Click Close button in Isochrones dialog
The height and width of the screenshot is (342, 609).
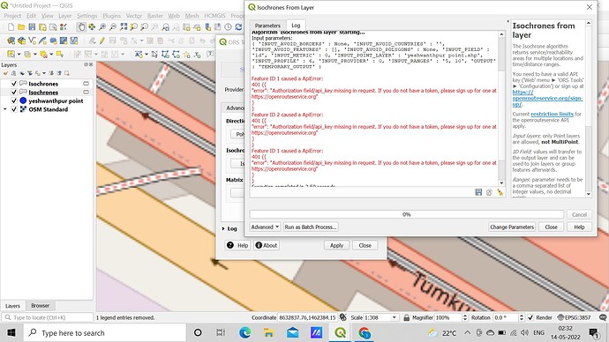[551, 227]
